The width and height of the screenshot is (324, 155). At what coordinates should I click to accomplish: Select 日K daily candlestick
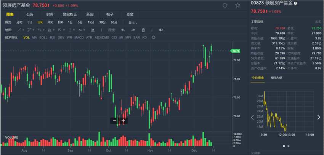40,22
